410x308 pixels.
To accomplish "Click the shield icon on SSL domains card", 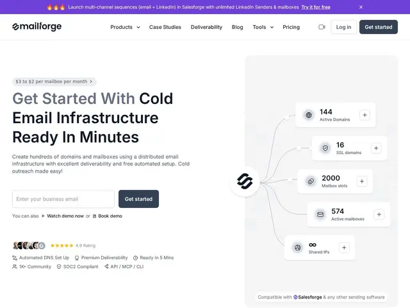I will pos(325,148).
